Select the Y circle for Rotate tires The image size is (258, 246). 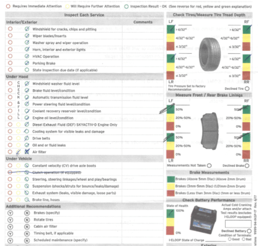click(10, 220)
